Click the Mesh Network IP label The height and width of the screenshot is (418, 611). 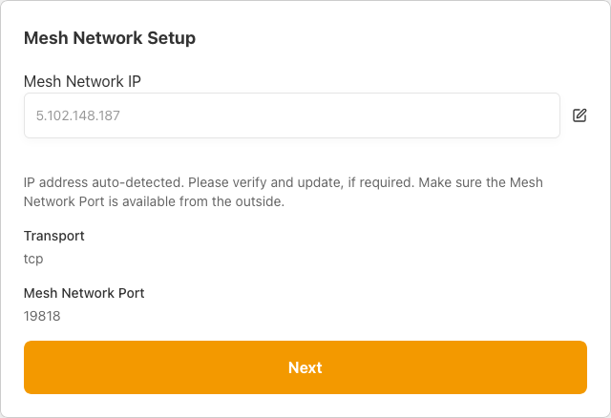tap(82, 81)
